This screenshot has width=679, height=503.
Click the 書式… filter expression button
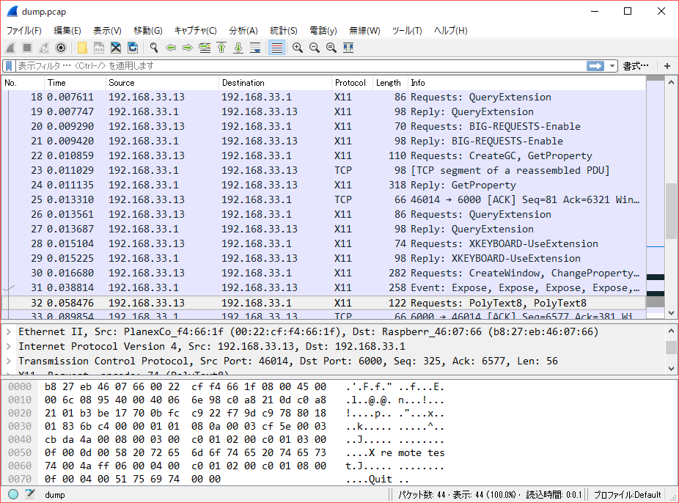(x=636, y=66)
